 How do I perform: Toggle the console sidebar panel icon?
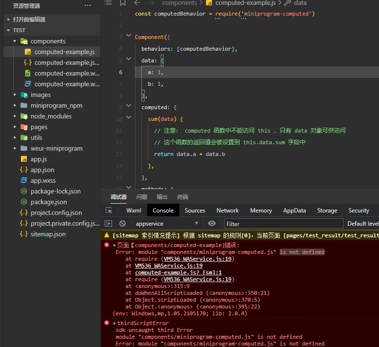click(x=108, y=223)
